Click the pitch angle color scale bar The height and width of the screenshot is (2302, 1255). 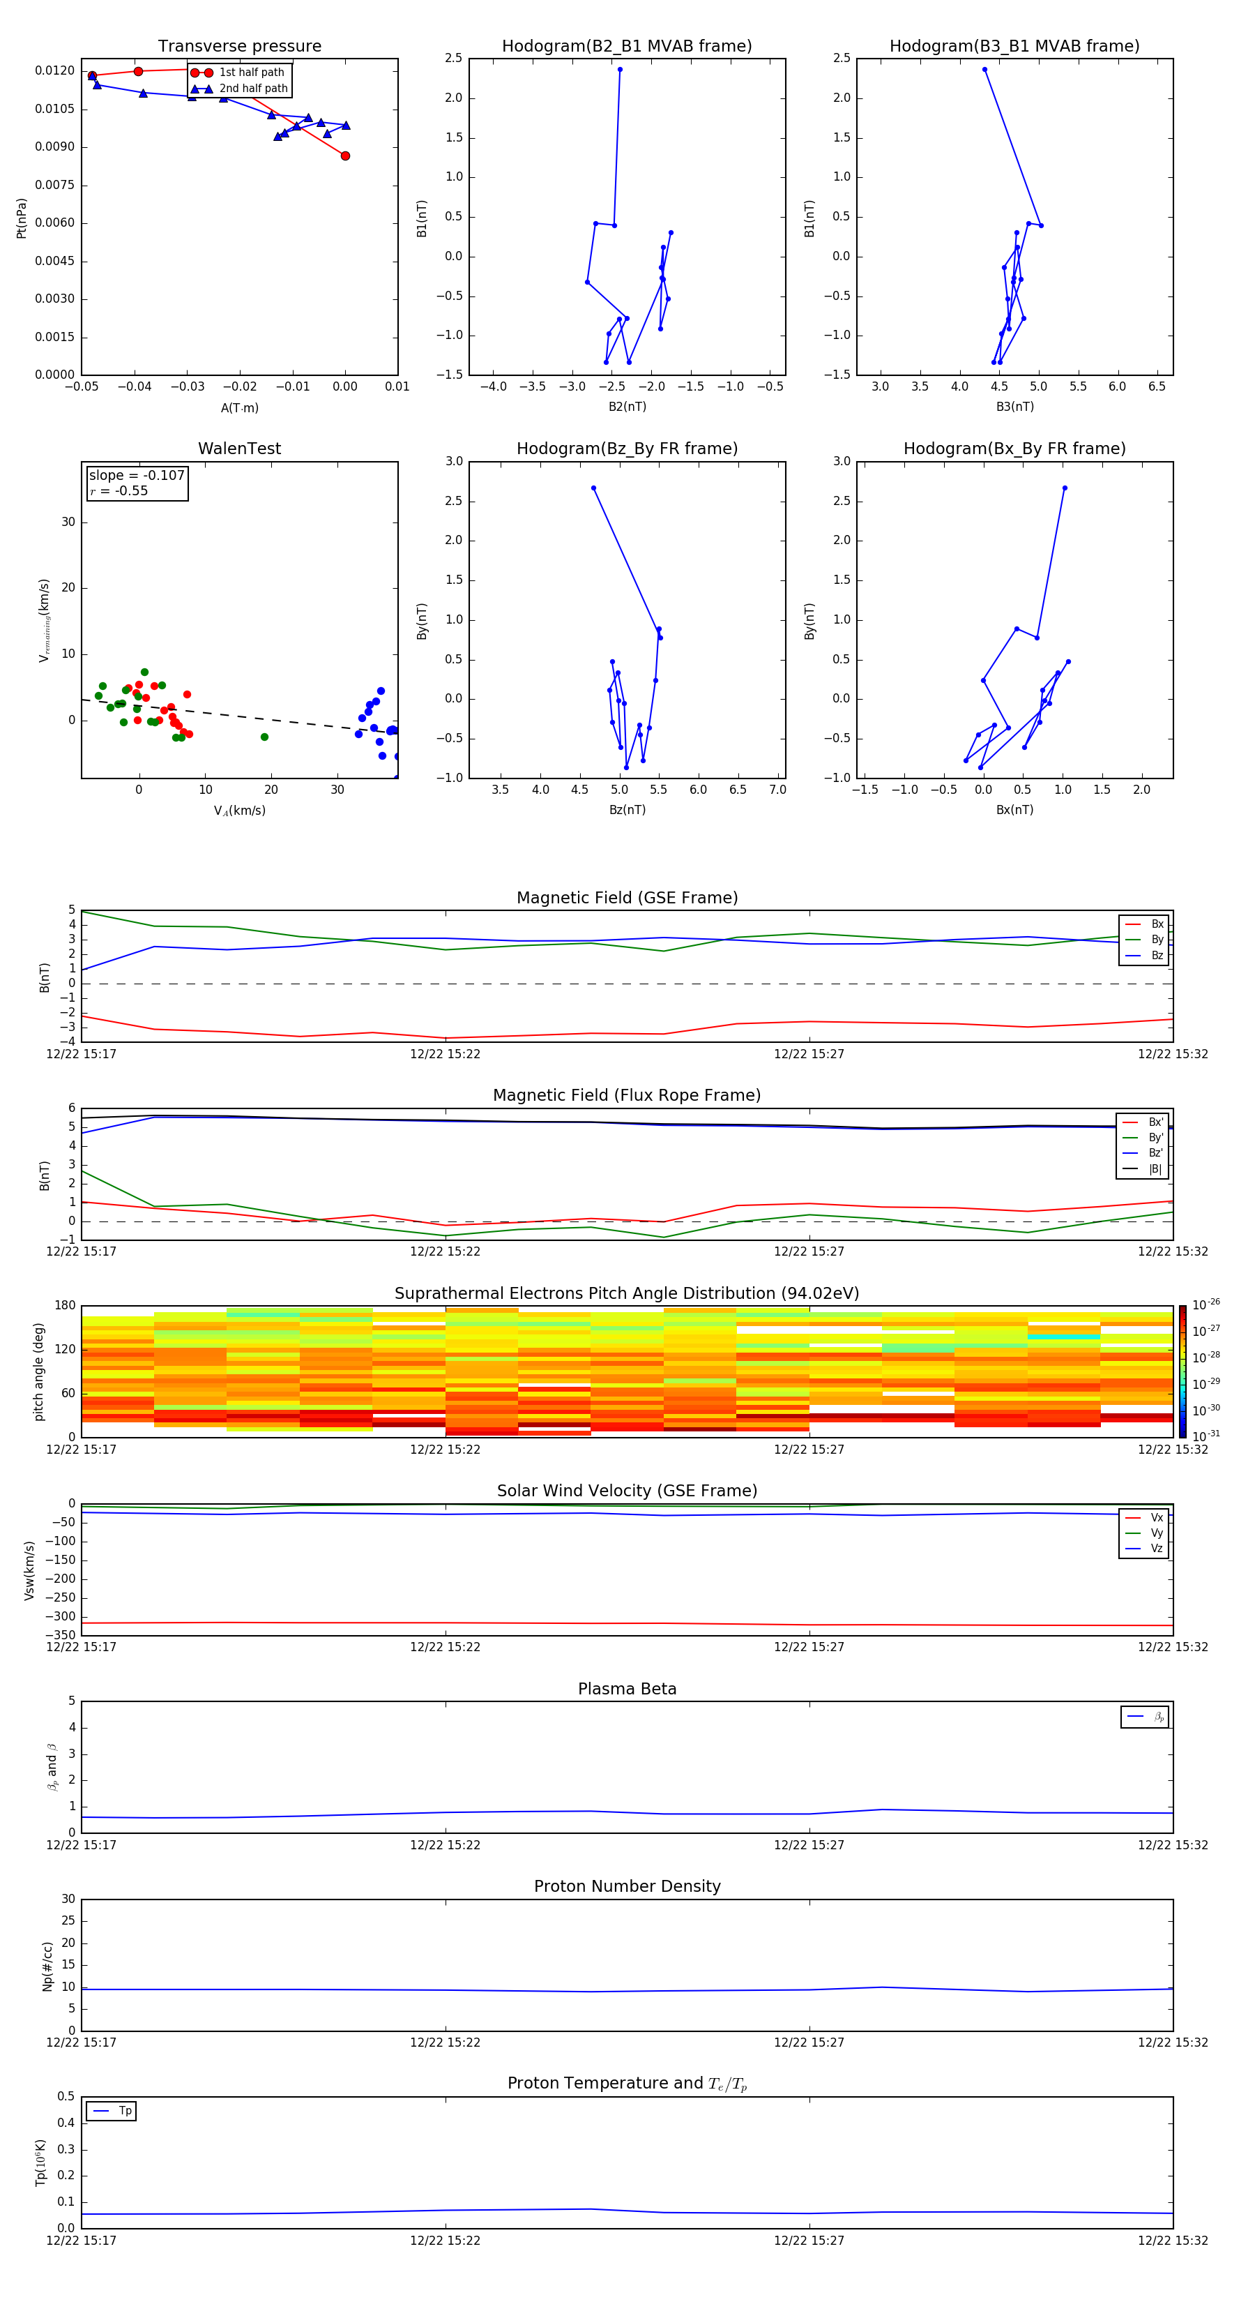(1182, 1371)
